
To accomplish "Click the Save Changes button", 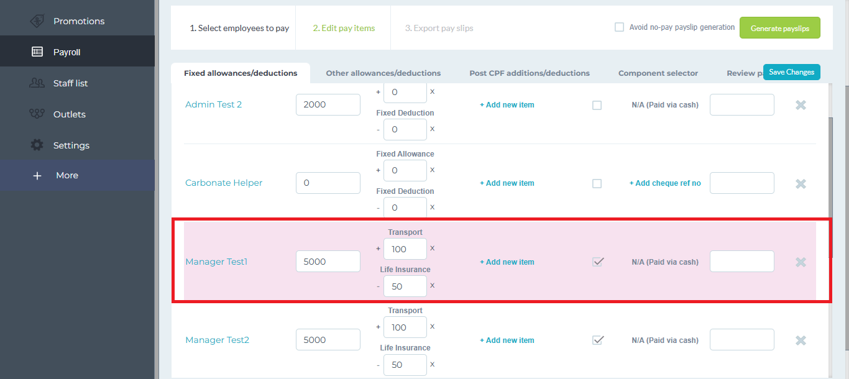I will (791, 72).
